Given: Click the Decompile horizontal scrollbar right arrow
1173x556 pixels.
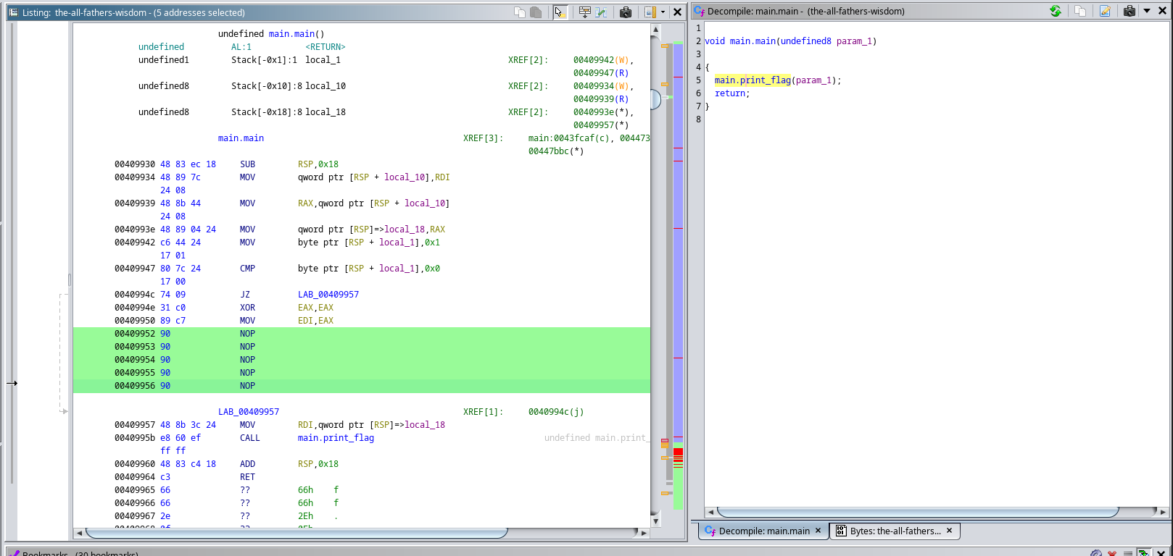Looking at the screenshot, I should point(1163,512).
